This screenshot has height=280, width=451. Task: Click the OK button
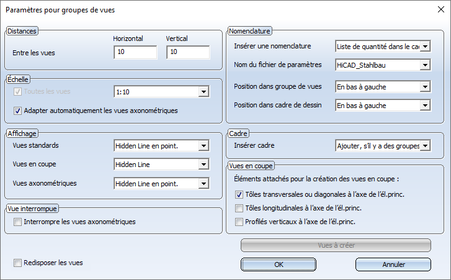(x=279, y=264)
